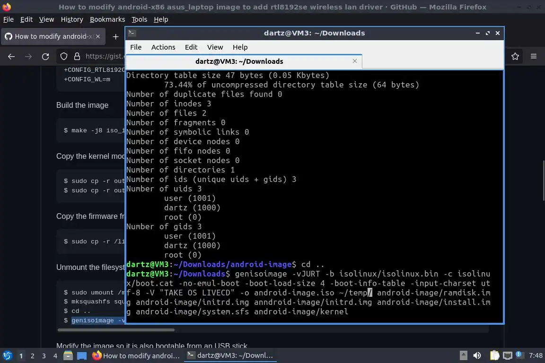Go forward in Firefox
The width and height of the screenshot is (545, 363).
pos(28,56)
